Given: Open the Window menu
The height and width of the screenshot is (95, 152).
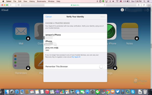Looking at the screenshot, I should point(51,1).
